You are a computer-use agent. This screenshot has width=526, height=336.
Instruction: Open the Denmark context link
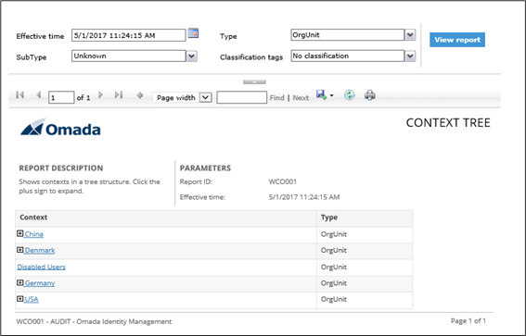point(40,250)
